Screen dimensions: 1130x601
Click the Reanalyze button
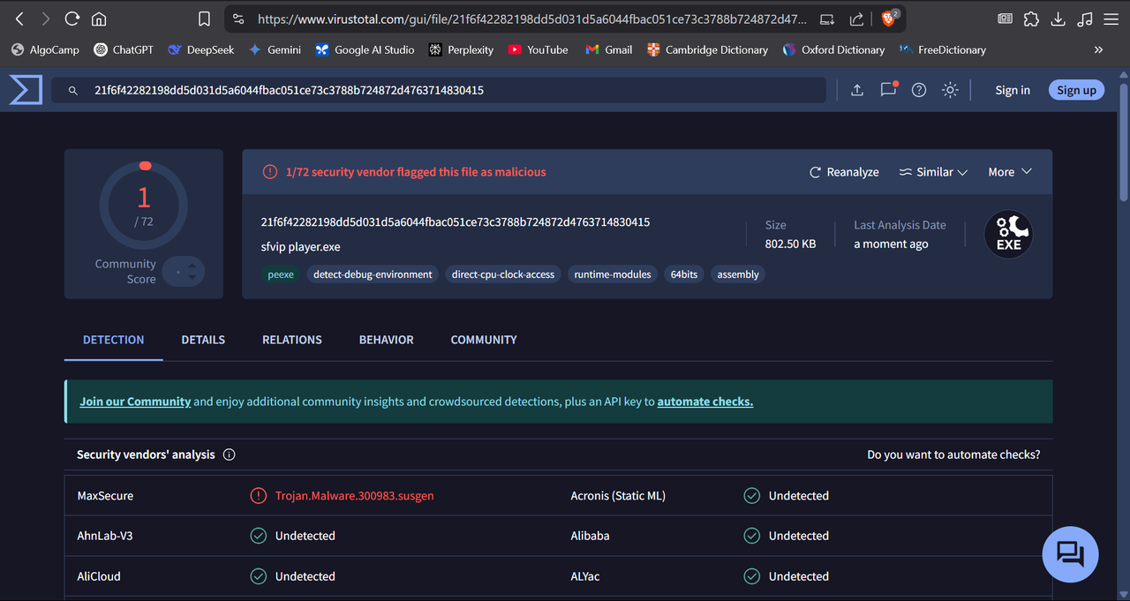coord(844,172)
